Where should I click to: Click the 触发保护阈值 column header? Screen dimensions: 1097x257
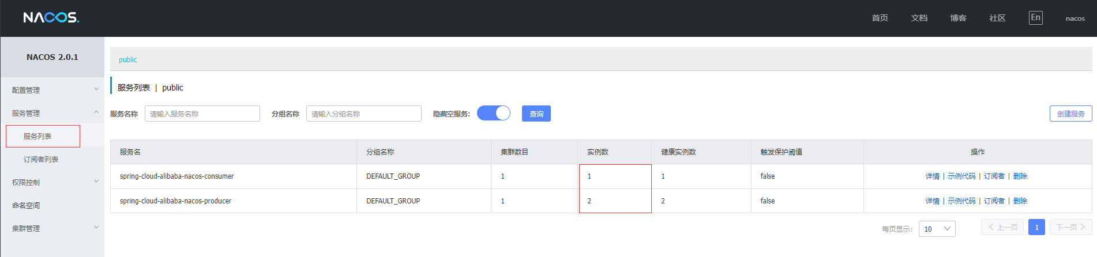pos(782,152)
